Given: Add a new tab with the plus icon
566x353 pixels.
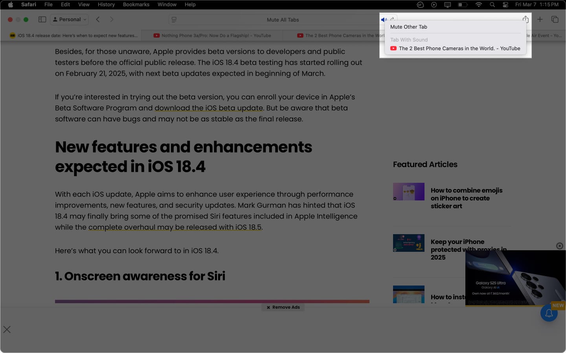Looking at the screenshot, I should [540, 19].
